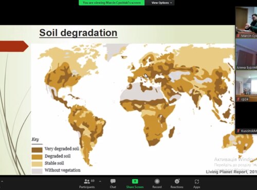Select Алина Бурляй's video thumbnail
Image resolution: width=257 pixels, height=190 pixels.
click(x=246, y=54)
